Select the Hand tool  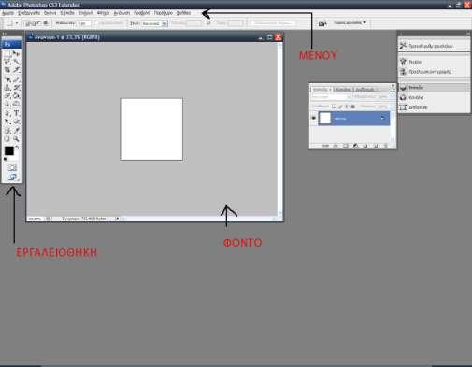[7, 139]
